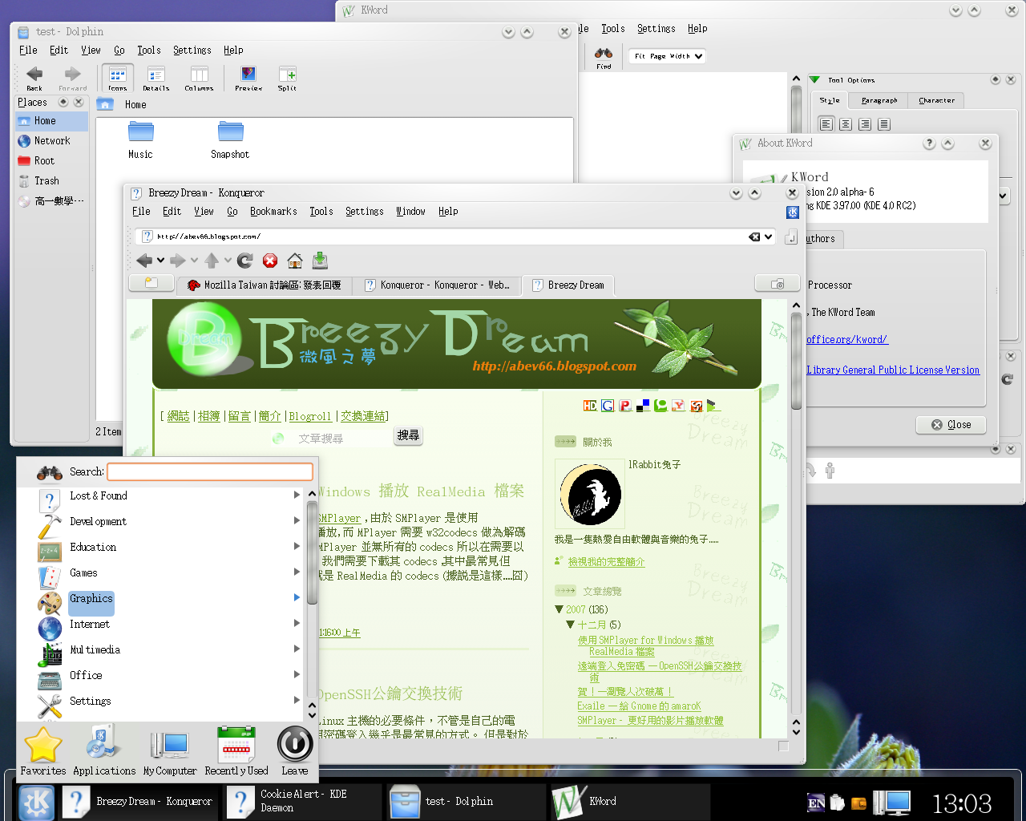The image size is (1026, 821).
Task: Close the About KWord dialog
Action: (951, 425)
